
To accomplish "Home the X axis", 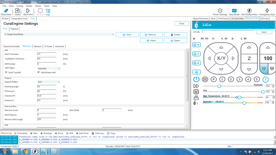I will 196,45.
